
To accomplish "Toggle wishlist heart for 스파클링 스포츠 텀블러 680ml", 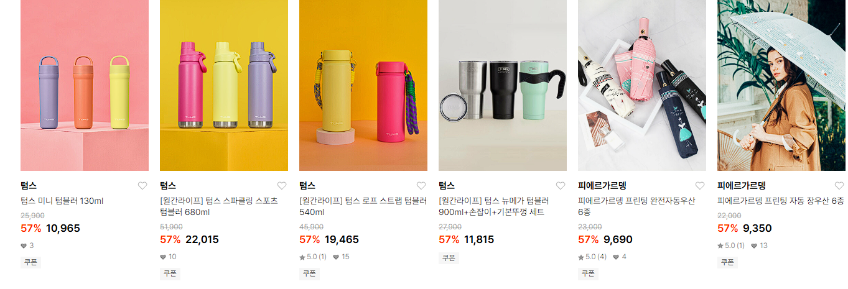I will click(x=282, y=185).
